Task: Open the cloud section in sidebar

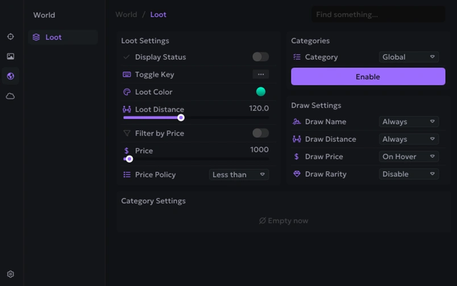Action: pos(10,96)
